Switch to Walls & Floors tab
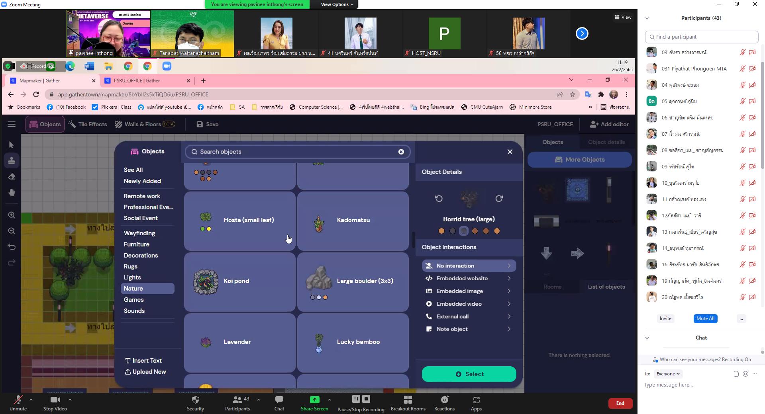Screen dimensions: 765x414 click(145, 124)
